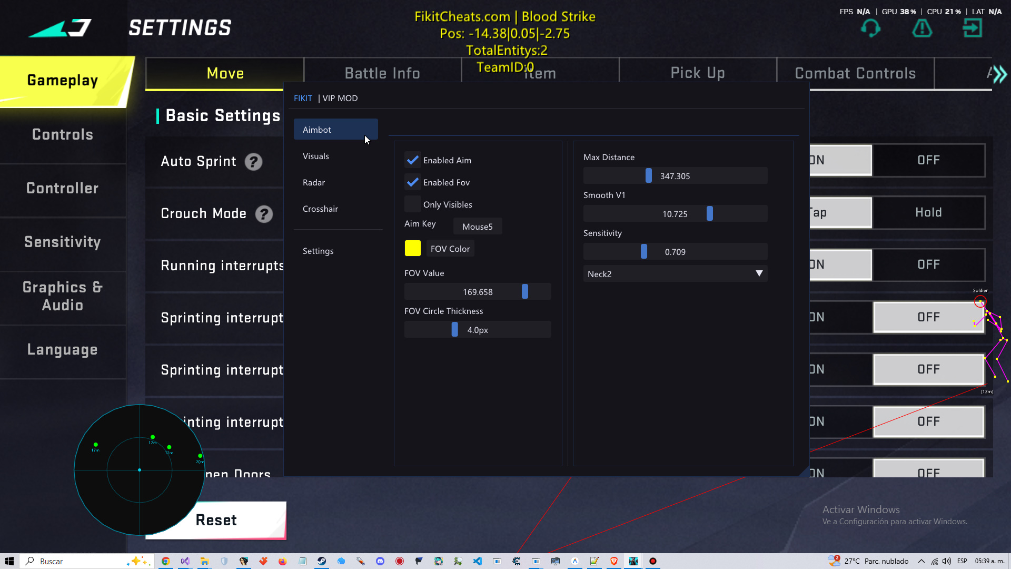
Task: Set Running interrupts option to OFF
Action: coord(928,264)
